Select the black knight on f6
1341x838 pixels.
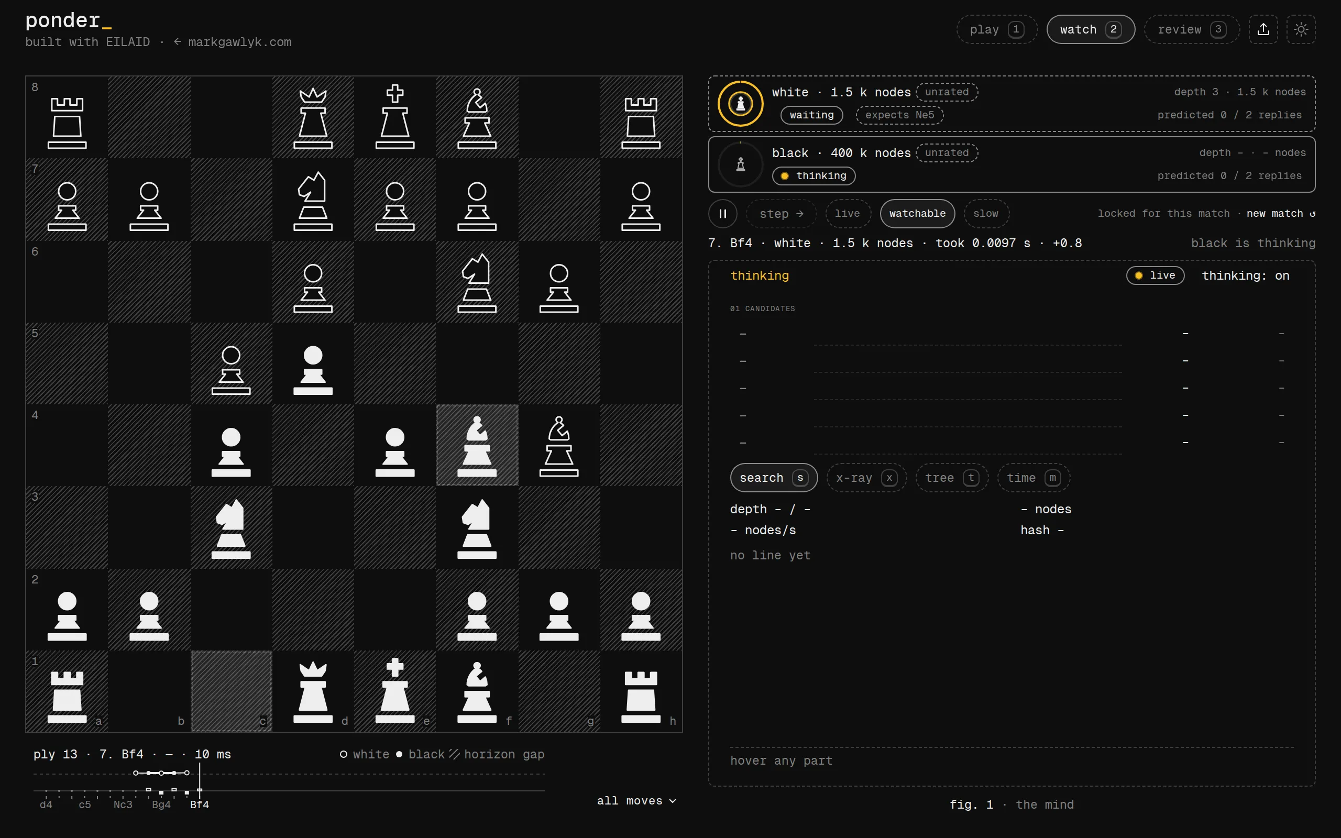pyautogui.click(x=477, y=283)
